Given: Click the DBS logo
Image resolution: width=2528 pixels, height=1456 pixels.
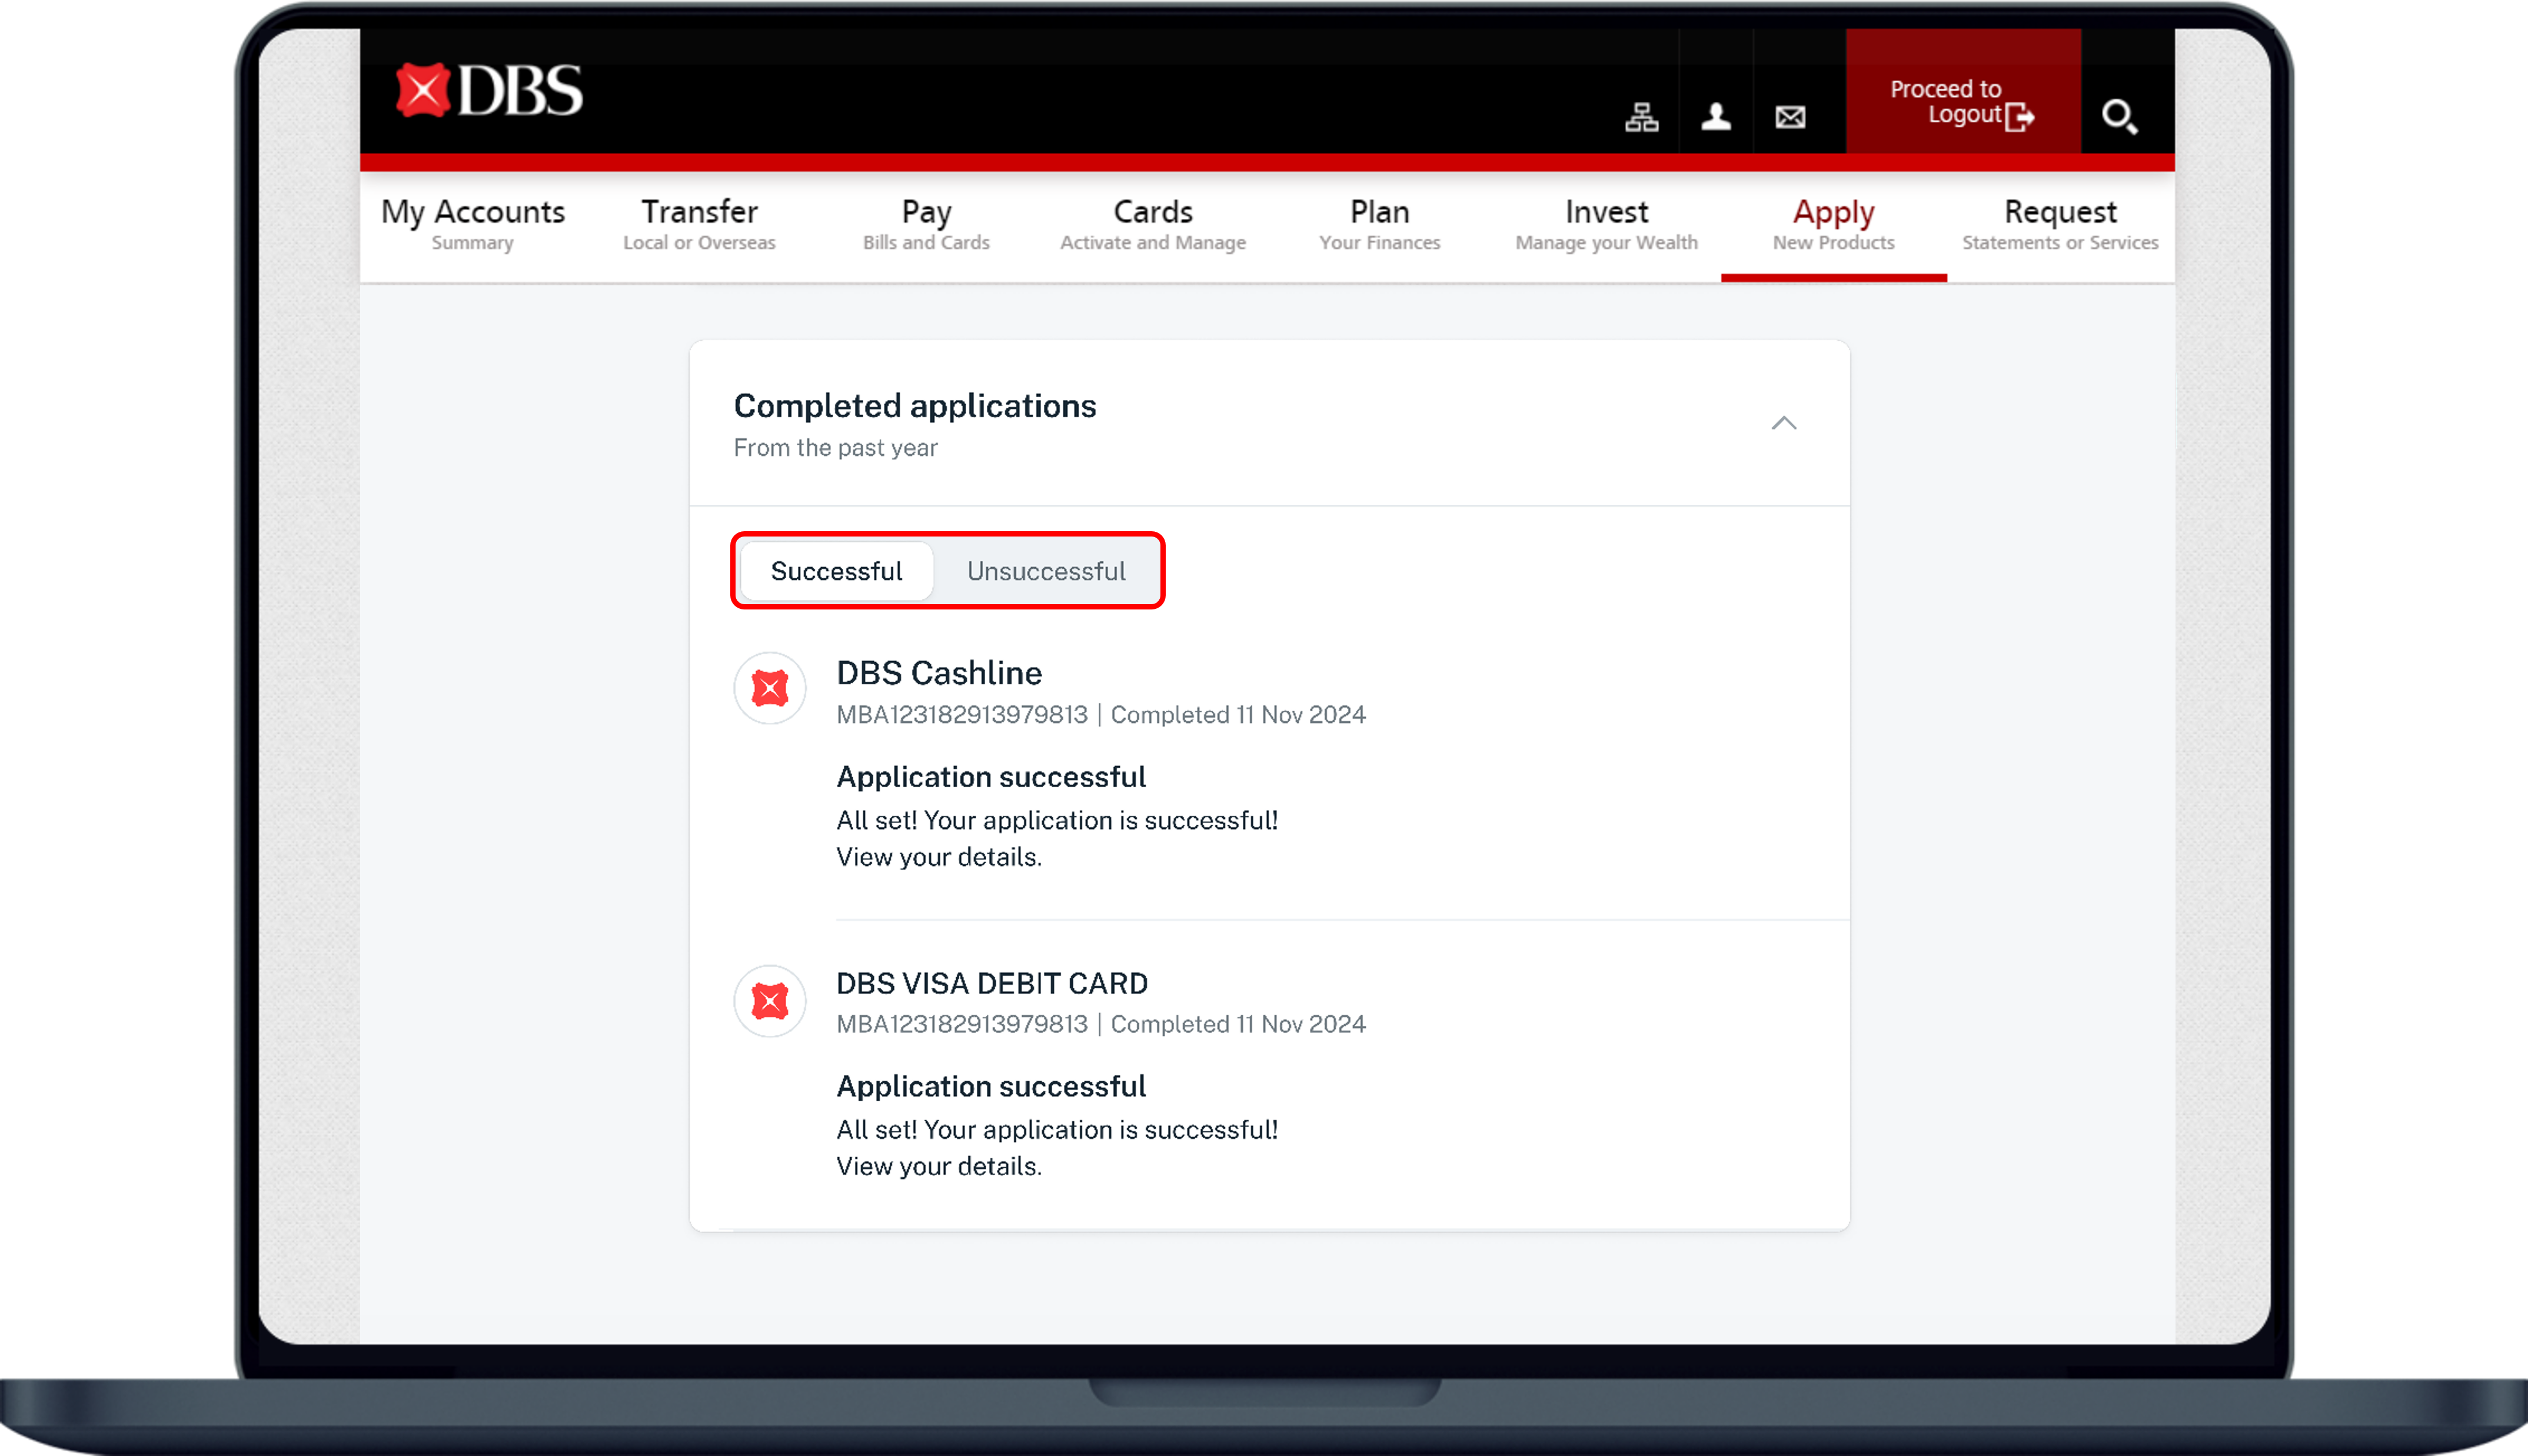Looking at the screenshot, I should (x=489, y=91).
